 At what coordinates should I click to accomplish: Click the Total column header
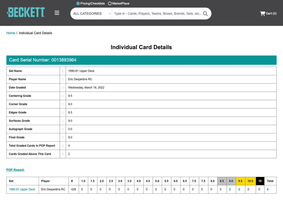point(270,181)
